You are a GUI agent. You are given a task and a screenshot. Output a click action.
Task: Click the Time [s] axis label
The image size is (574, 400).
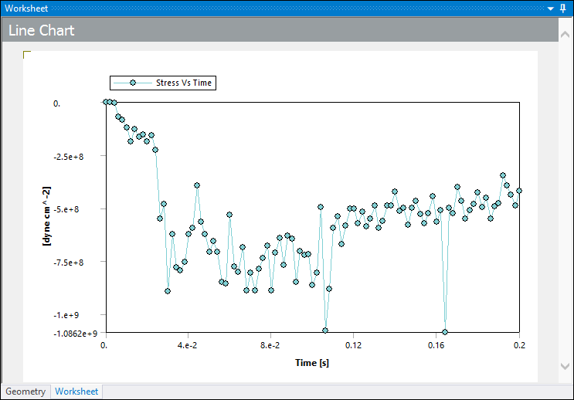point(312,363)
